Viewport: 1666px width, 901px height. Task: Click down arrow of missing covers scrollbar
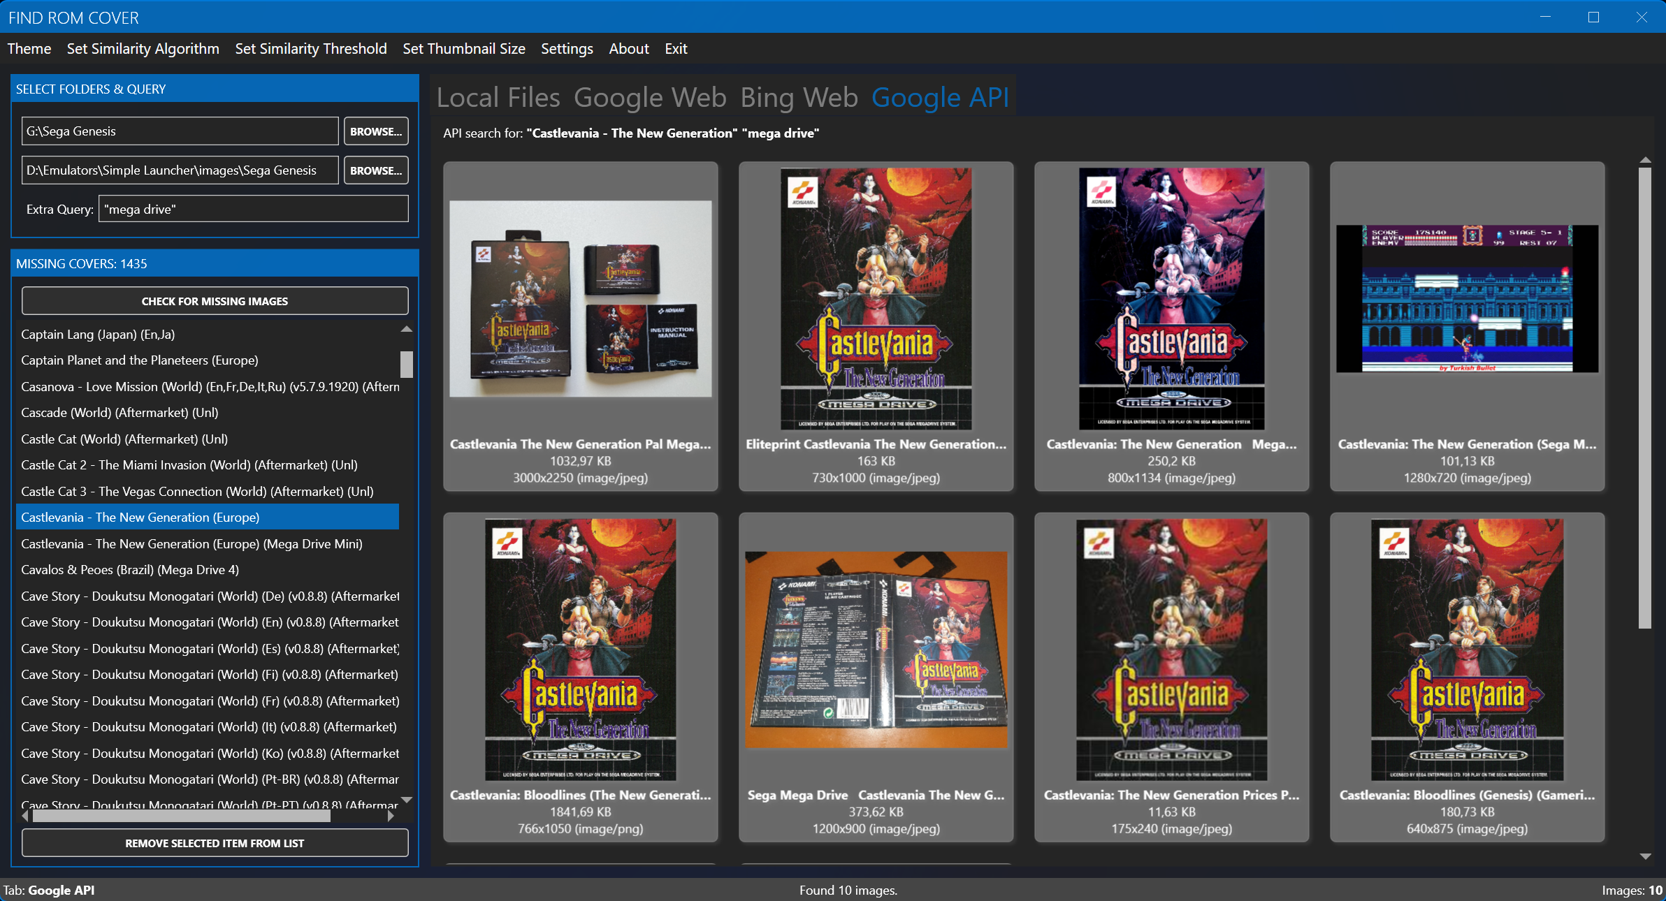tap(407, 800)
